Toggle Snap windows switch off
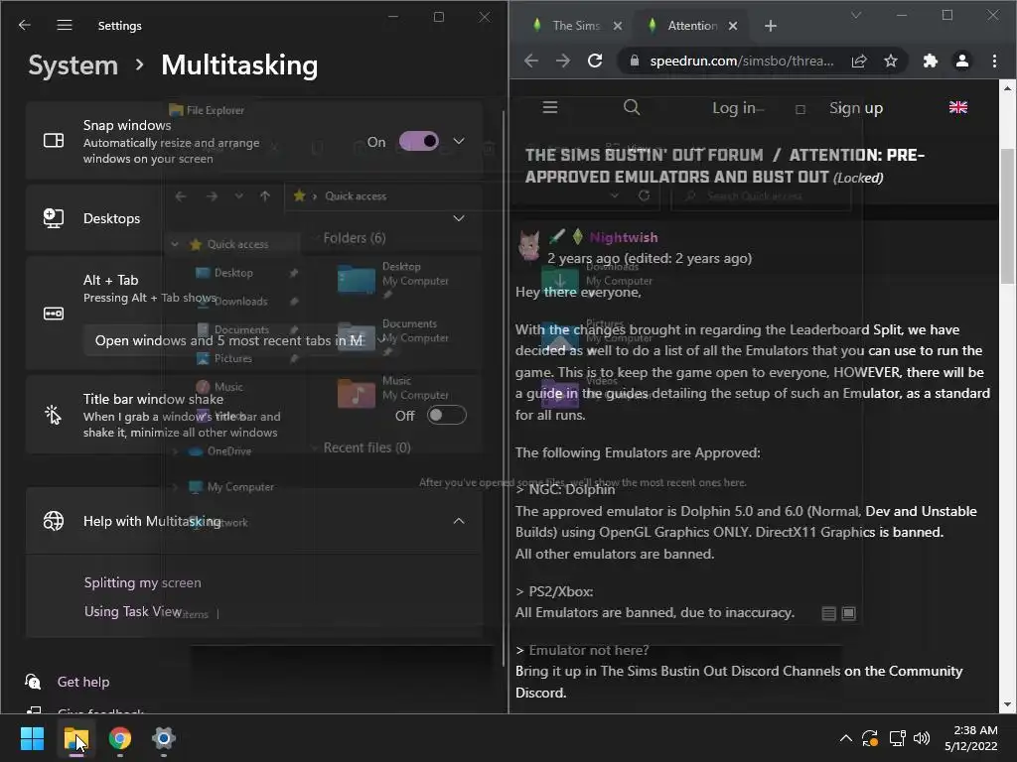 (419, 141)
